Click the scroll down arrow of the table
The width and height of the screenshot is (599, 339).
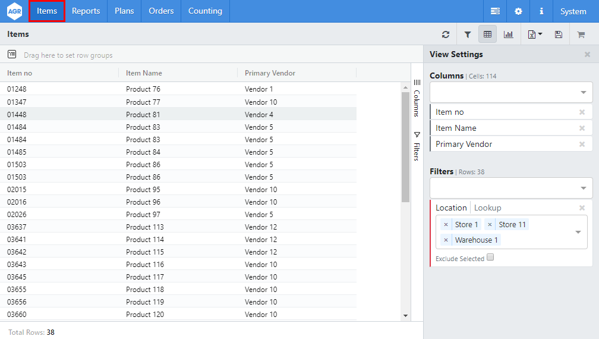(406, 316)
